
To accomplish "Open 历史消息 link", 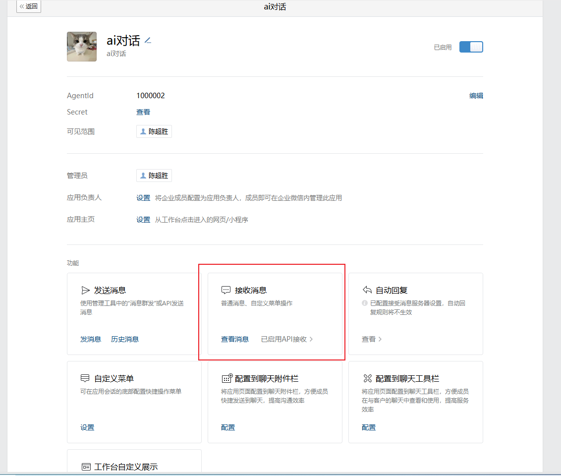I will tap(124, 339).
